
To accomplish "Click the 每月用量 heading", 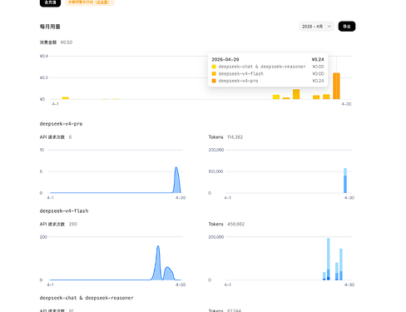I will [x=50, y=27].
